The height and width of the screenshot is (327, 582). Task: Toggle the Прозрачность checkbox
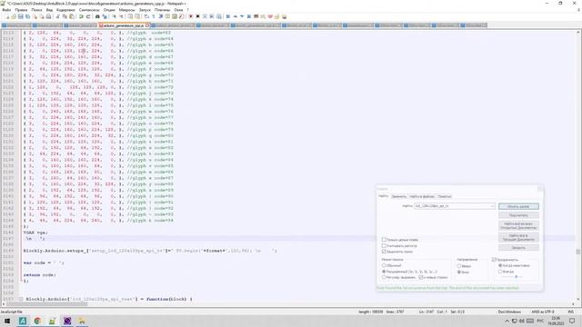tap(494, 260)
